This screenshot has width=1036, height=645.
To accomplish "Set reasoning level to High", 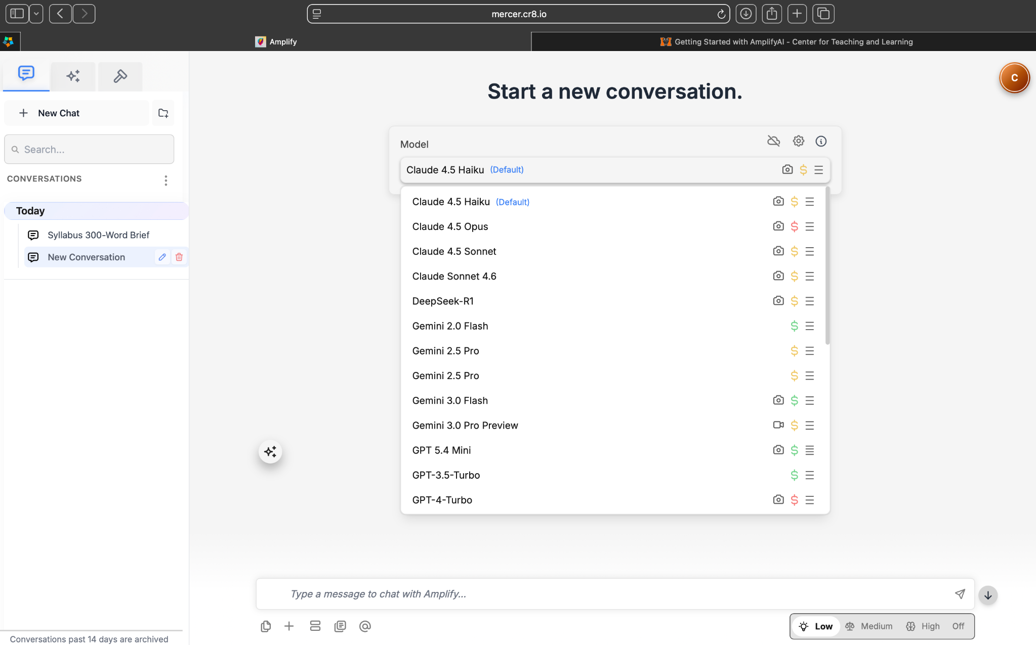I will (x=923, y=626).
